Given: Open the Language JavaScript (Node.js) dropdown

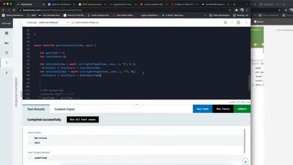Looking at the screenshot, I should tap(54, 22).
